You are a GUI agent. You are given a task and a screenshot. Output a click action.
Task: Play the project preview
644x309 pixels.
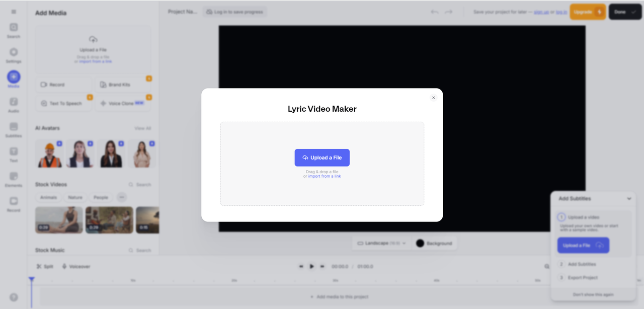click(x=312, y=266)
